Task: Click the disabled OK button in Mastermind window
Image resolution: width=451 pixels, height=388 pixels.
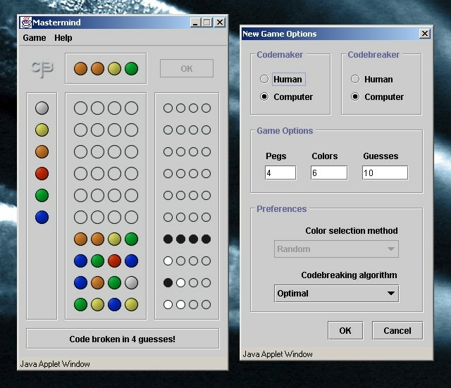Action: click(187, 68)
